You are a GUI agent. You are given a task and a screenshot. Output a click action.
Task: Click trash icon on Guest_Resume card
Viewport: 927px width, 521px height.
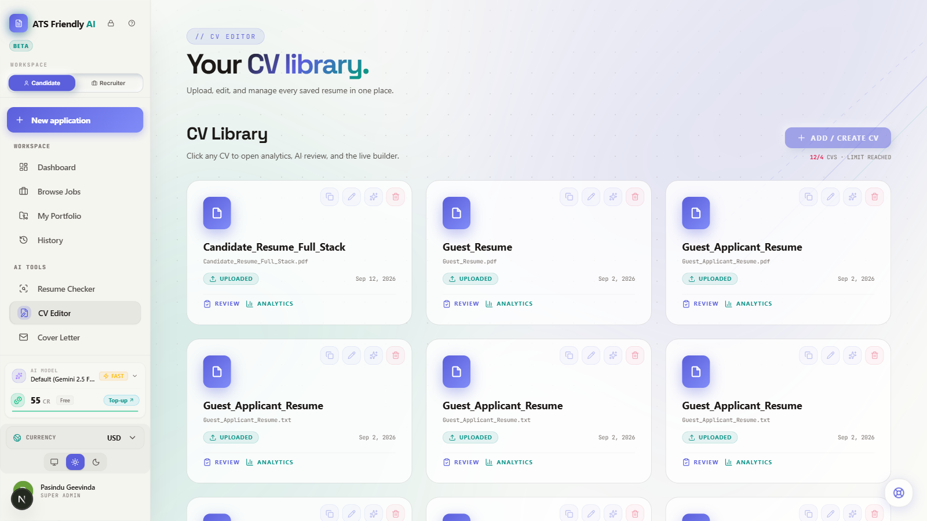(x=635, y=197)
